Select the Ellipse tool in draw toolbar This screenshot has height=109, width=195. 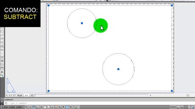pos(2,39)
